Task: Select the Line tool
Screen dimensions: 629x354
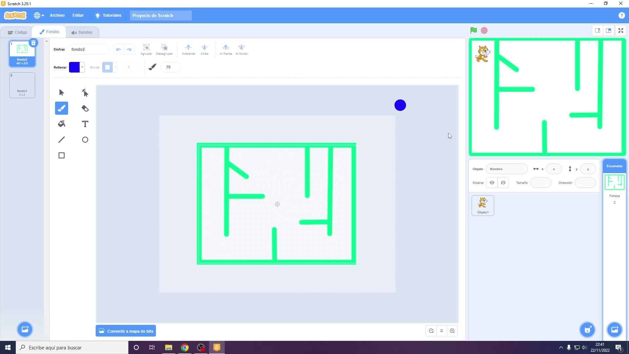Action: point(61,140)
